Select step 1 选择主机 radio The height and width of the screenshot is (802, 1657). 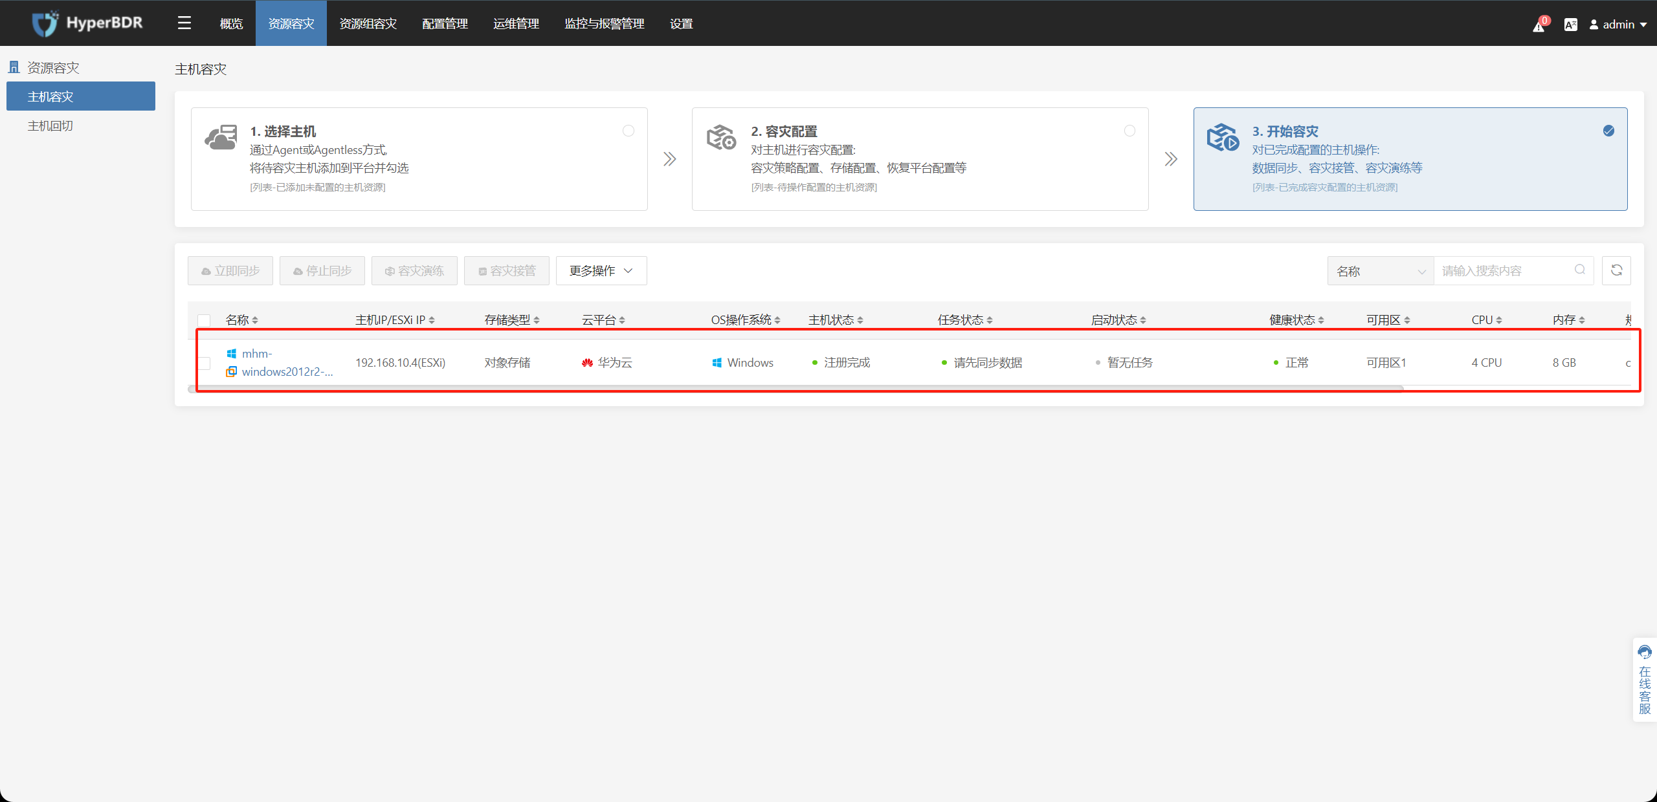click(x=628, y=131)
